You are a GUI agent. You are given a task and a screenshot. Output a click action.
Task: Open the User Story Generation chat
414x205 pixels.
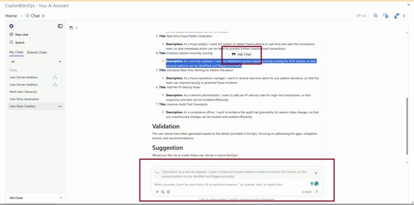24,99
